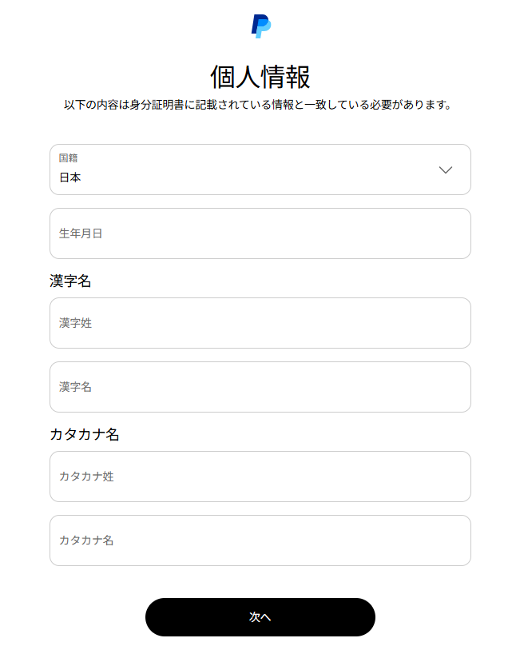
Task: Click the PayPal logo
Action: point(260,26)
